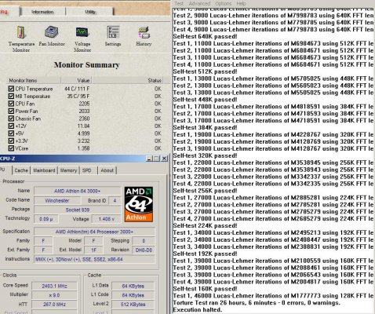The width and height of the screenshot is (375, 314).
Task: Click the Specification field in CPU-Z
Action: 95,232
